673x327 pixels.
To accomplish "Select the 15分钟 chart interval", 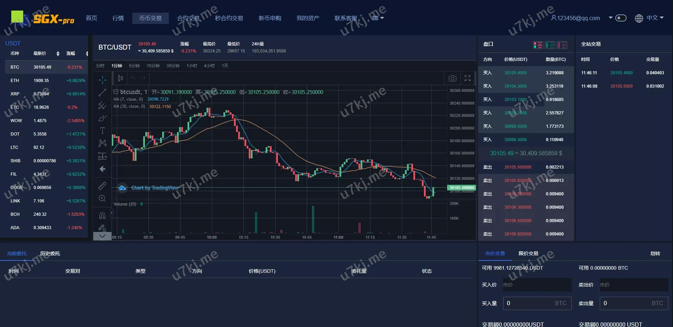I will point(153,66).
